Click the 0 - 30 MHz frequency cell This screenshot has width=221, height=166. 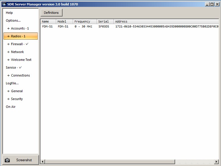pos(83,27)
